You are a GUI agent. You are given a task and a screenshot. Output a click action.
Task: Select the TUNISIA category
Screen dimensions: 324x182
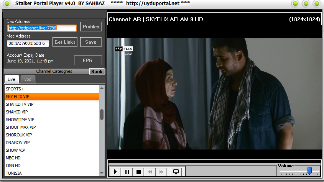pos(52,173)
